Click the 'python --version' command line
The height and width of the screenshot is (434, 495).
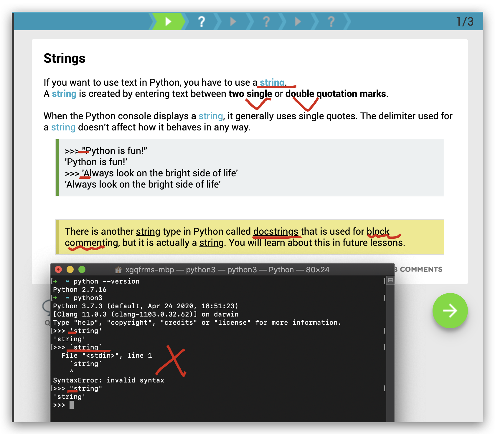tap(106, 281)
